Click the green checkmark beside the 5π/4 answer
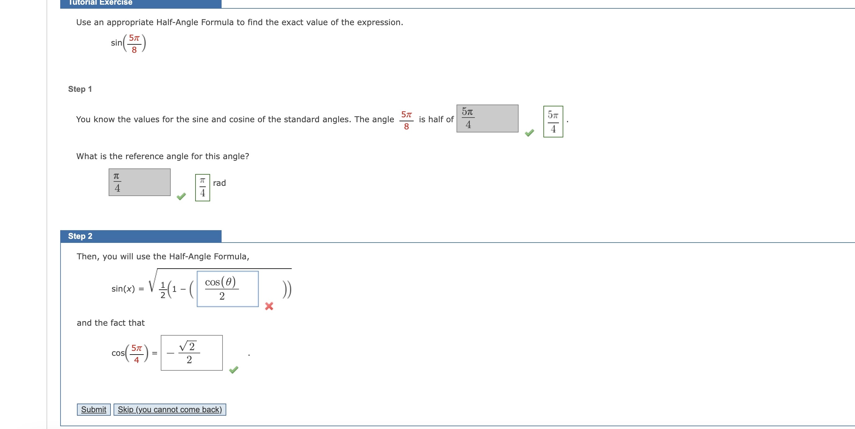 [x=529, y=133]
